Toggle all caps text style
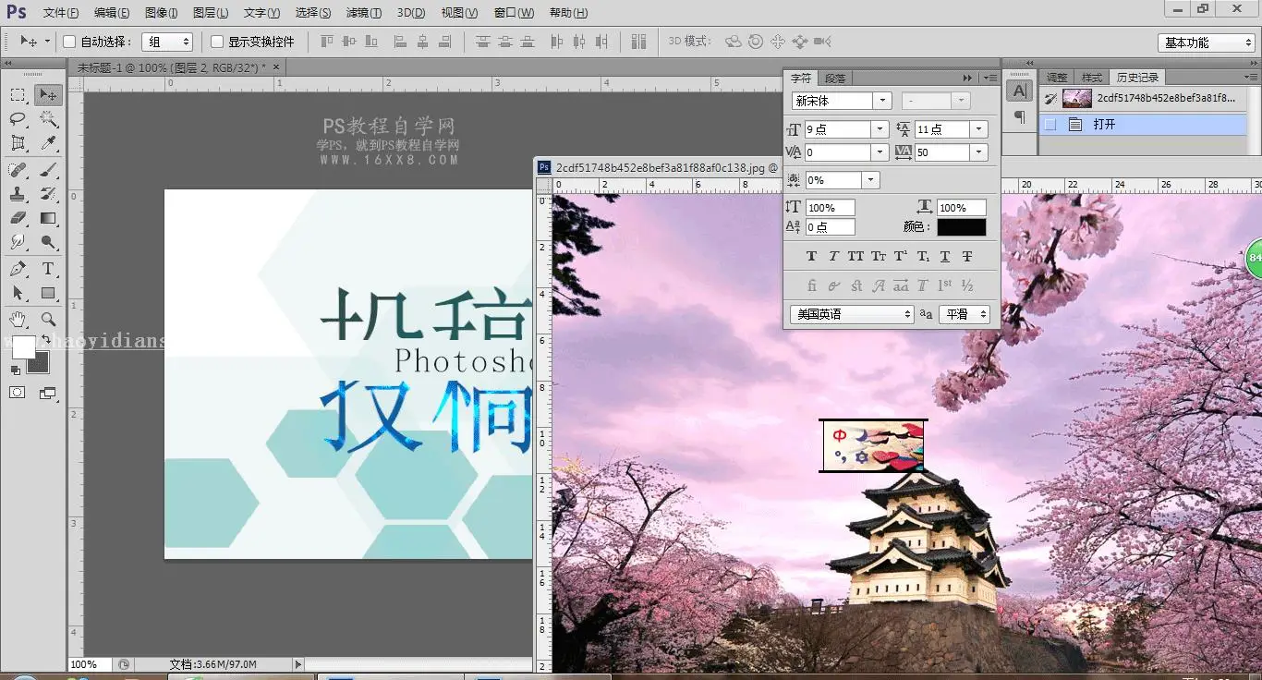The width and height of the screenshot is (1262, 680). pyautogui.click(x=855, y=256)
